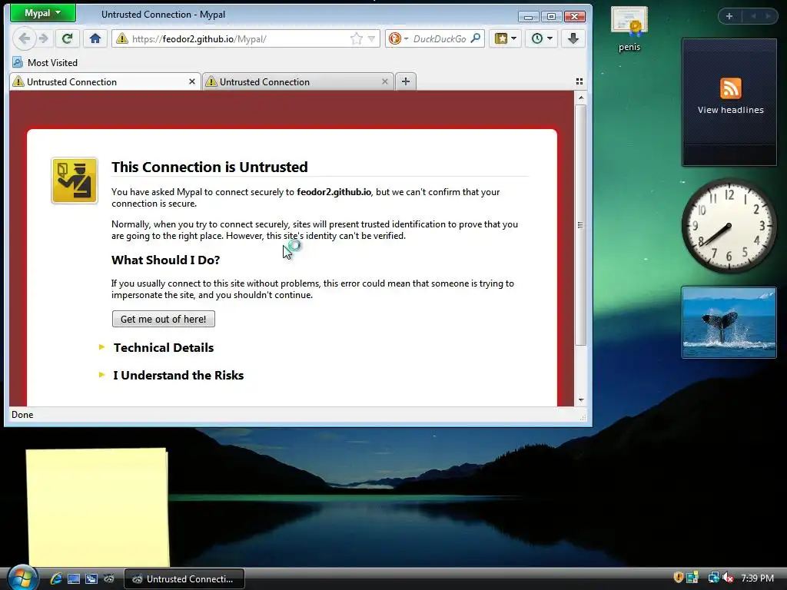Click the vertical scrollbar thumb

pos(581,225)
